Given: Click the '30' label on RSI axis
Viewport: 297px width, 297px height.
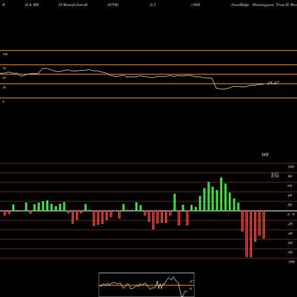Looking at the screenshot, I should (x=4, y=87).
